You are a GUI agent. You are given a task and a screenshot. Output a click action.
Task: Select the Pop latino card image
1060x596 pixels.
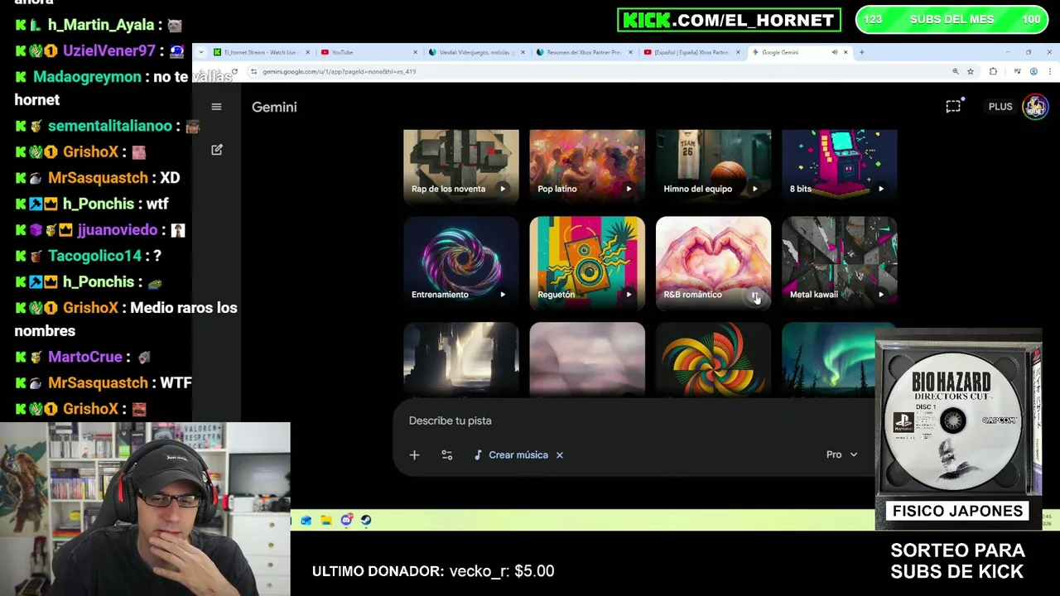587,166
